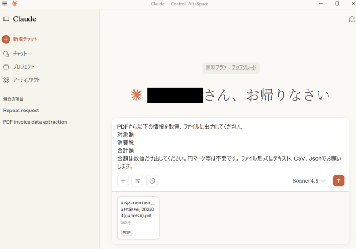Open チャット in the sidebar
Image resolution: width=356 pixels, height=249 pixels.
[x=19, y=54]
